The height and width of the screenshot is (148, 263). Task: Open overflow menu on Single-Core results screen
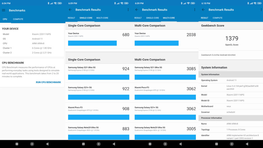128,10
